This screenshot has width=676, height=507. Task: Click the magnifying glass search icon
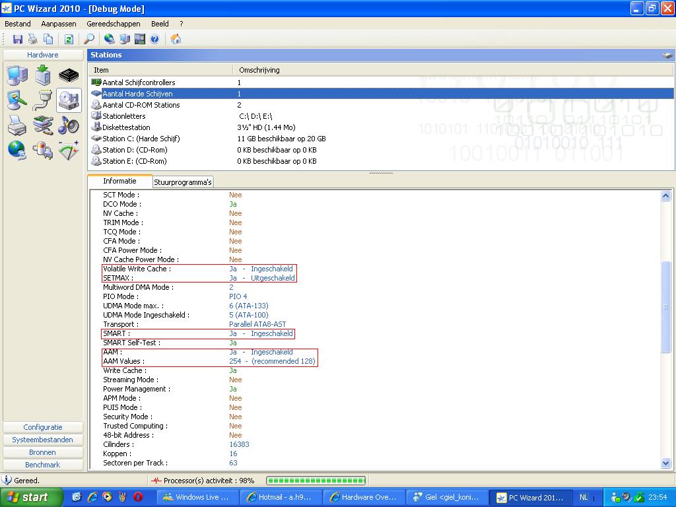pyautogui.click(x=89, y=39)
